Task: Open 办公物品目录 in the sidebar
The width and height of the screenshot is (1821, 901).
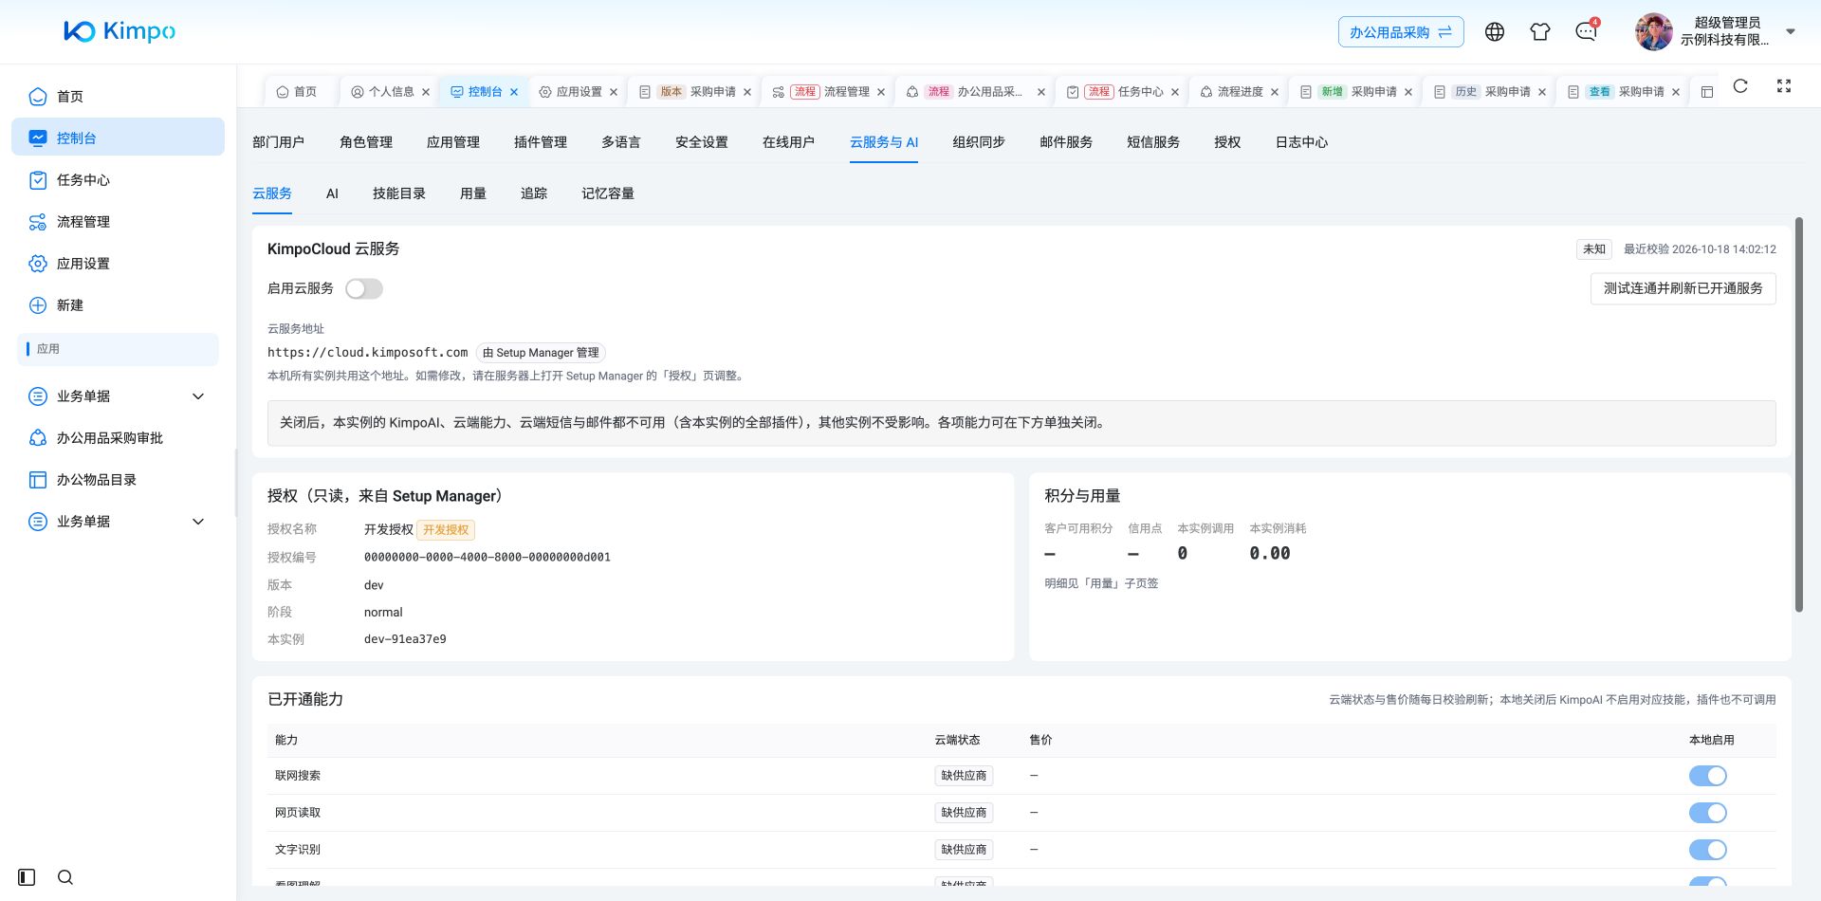Action: (x=118, y=480)
